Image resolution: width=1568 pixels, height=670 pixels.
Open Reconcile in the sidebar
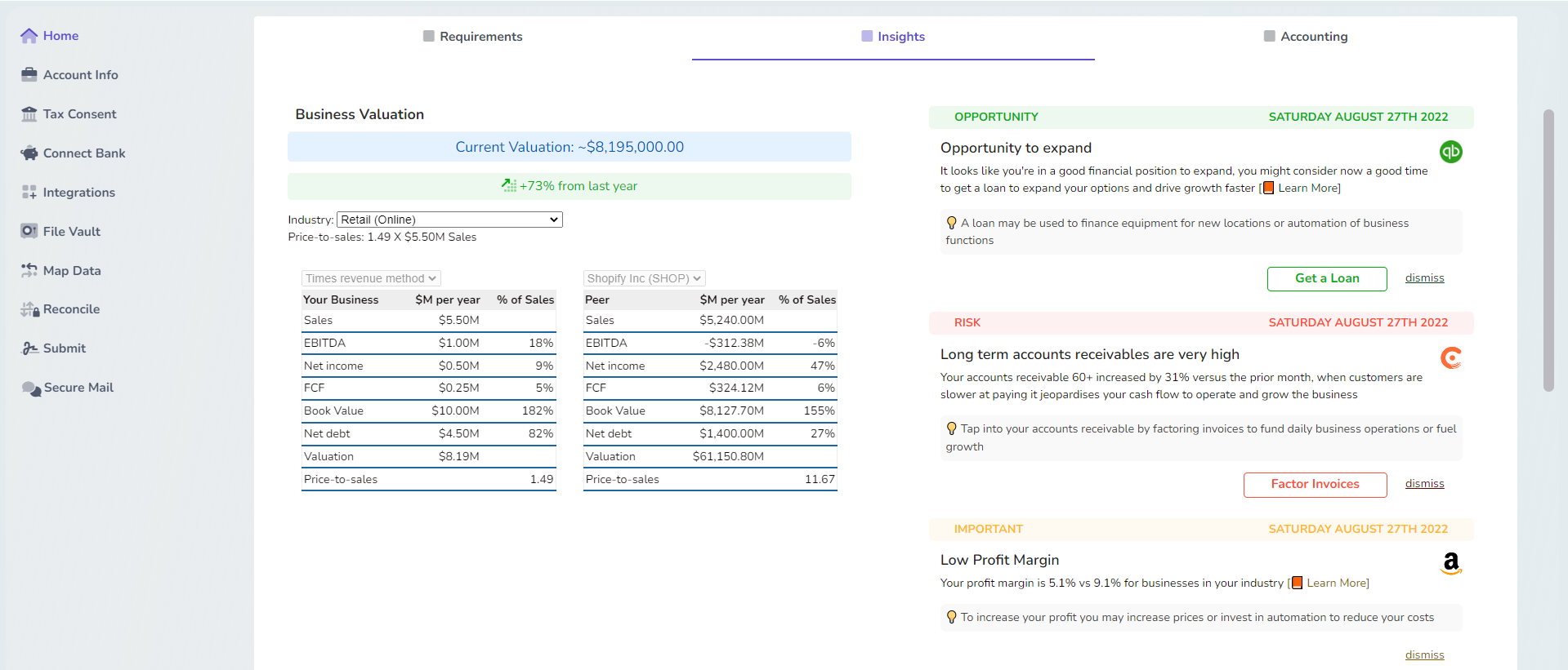60,309
